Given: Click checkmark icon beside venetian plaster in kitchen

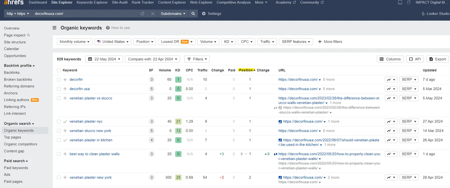Looking at the screenshot, I should [x=65, y=140].
